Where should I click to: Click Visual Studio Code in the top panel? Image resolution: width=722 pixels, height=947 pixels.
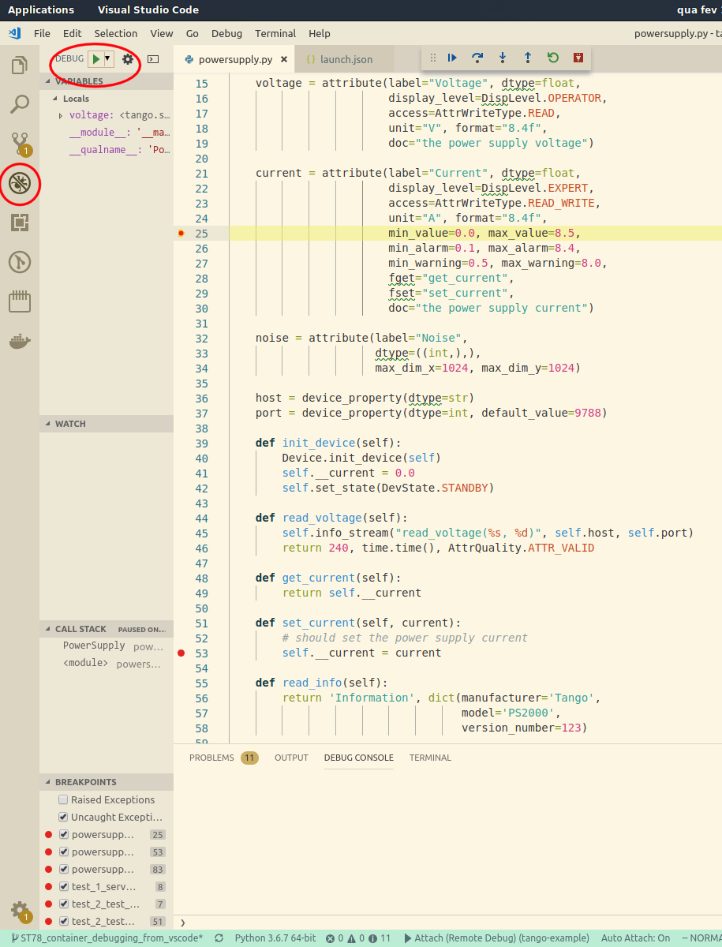click(x=148, y=9)
